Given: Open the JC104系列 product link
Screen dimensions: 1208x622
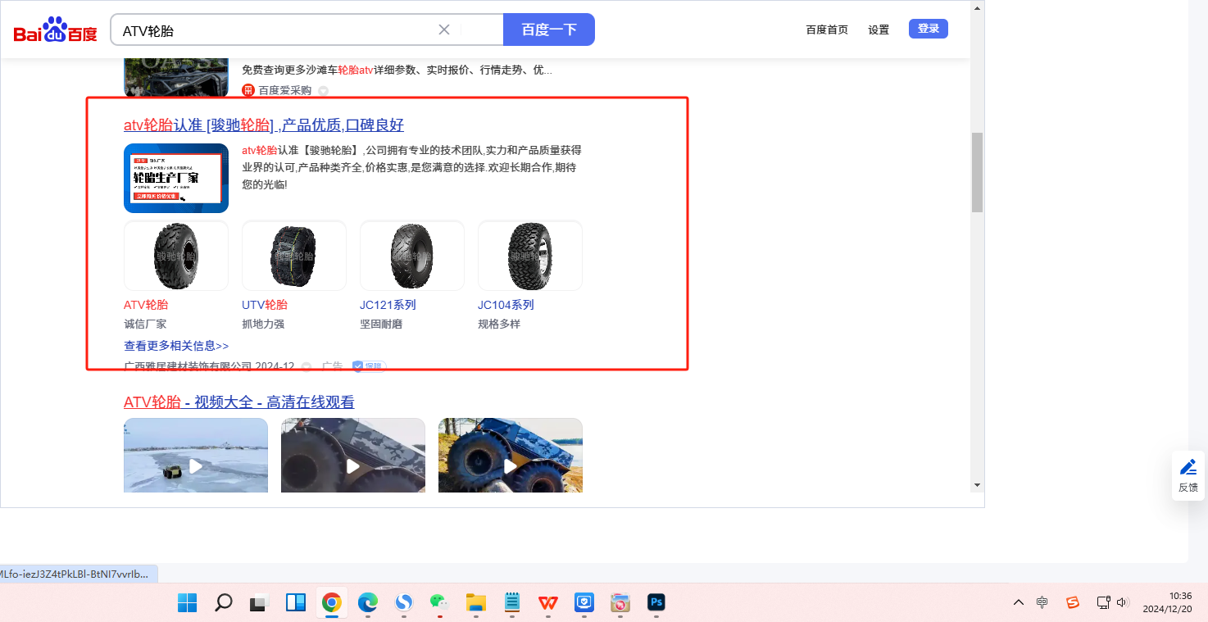Looking at the screenshot, I should tap(506, 305).
